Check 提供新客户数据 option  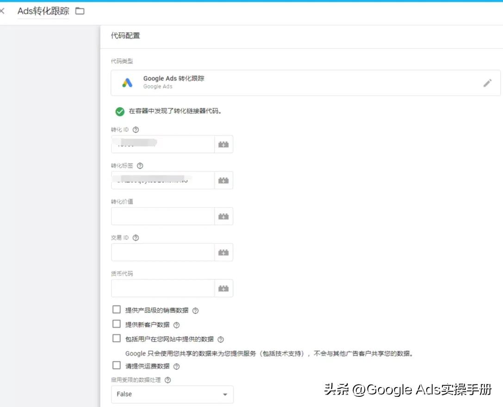pyautogui.click(x=116, y=324)
